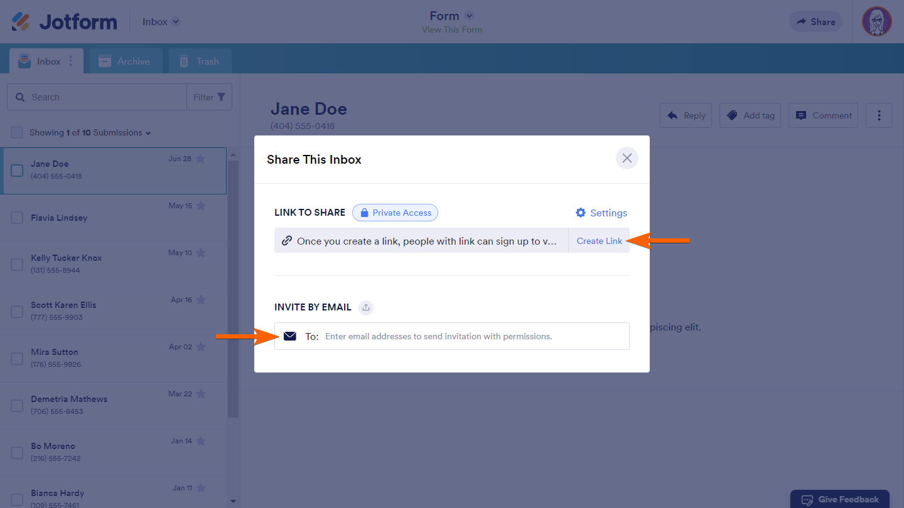Tick the Jane Doe checkbox
The height and width of the screenshot is (508, 904).
17,171
